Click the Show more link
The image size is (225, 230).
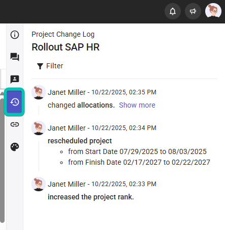pos(137,105)
